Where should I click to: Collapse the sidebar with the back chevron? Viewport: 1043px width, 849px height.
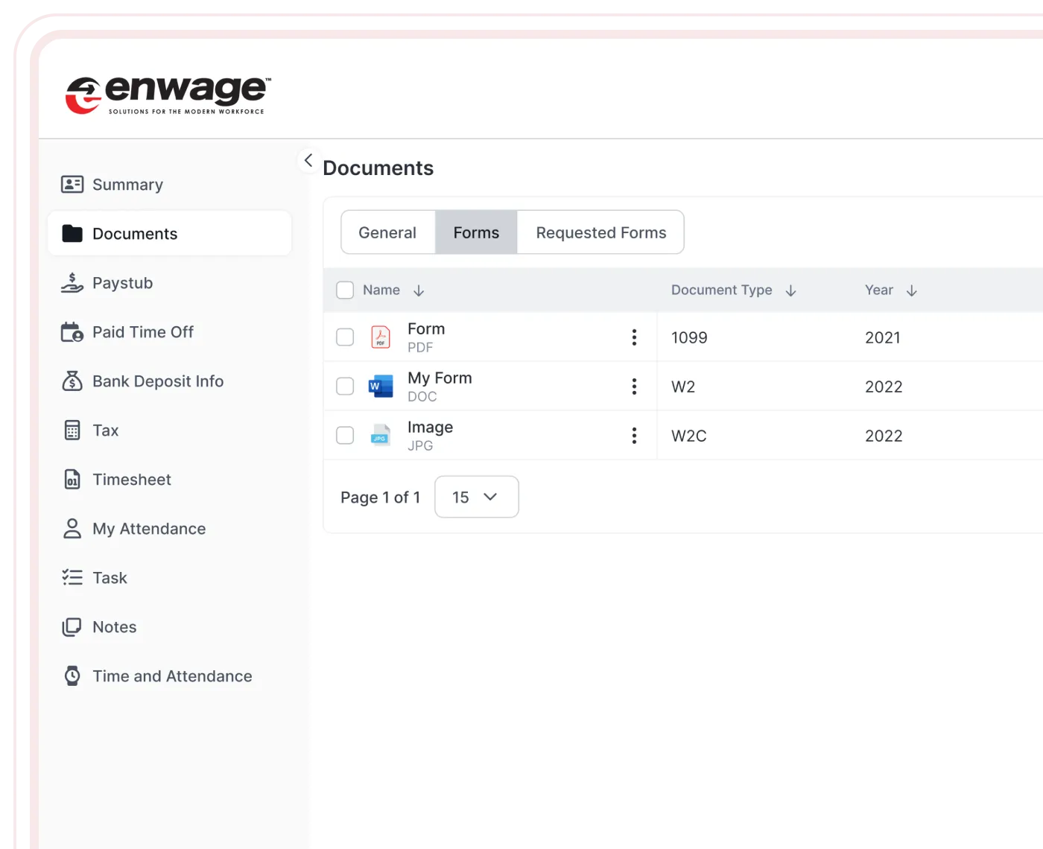[x=308, y=160]
